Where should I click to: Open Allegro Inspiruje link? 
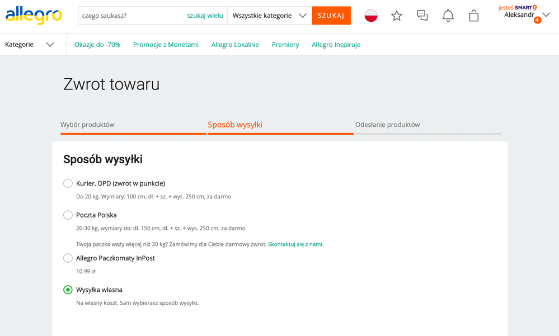point(336,45)
